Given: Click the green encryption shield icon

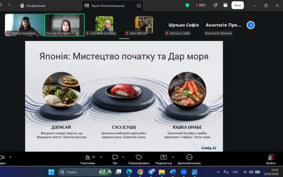Looking at the screenshot, I should tap(187, 5).
